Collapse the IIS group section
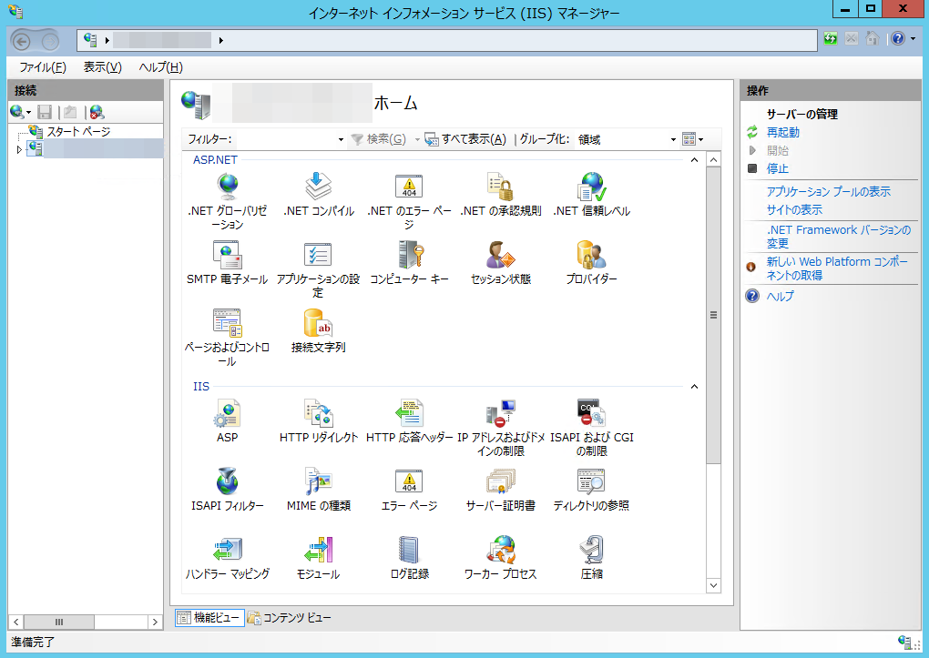The image size is (929, 658). [x=694, y=387]
